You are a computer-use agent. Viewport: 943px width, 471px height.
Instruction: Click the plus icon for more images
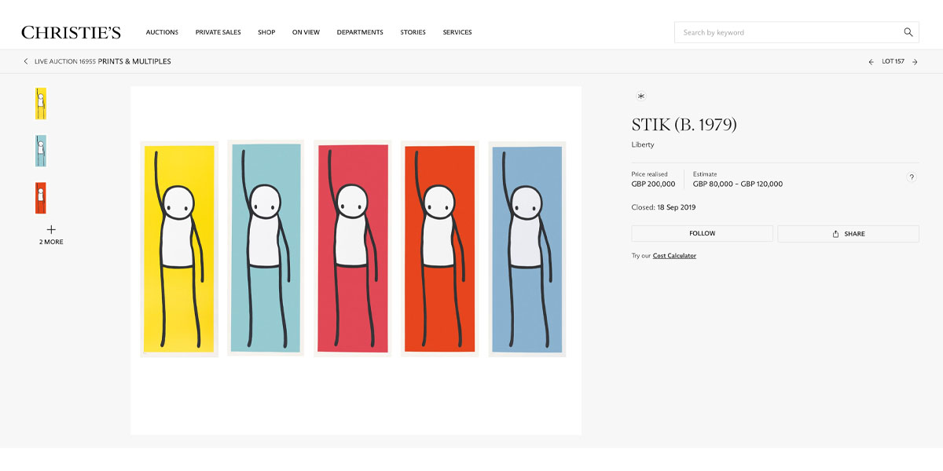point(51,229)
